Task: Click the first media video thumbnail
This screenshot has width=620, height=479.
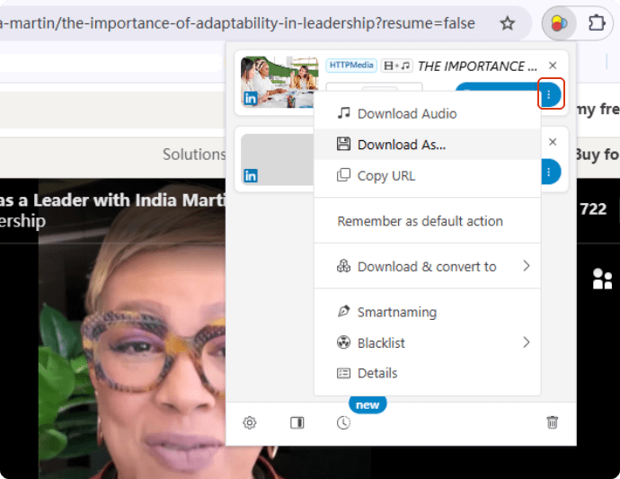Action: 279,82
